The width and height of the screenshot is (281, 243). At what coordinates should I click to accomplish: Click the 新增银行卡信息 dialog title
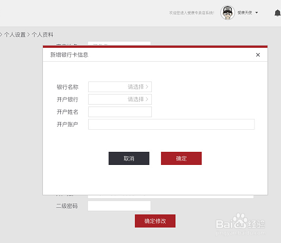(69, 55)
